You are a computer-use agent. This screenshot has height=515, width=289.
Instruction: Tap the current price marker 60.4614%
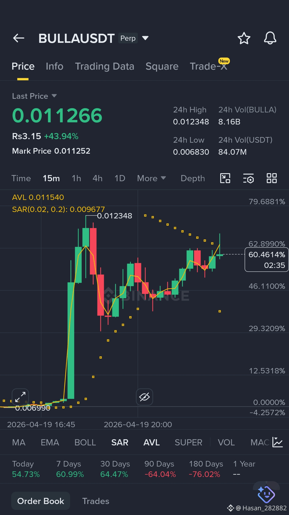tap(267, 260)
